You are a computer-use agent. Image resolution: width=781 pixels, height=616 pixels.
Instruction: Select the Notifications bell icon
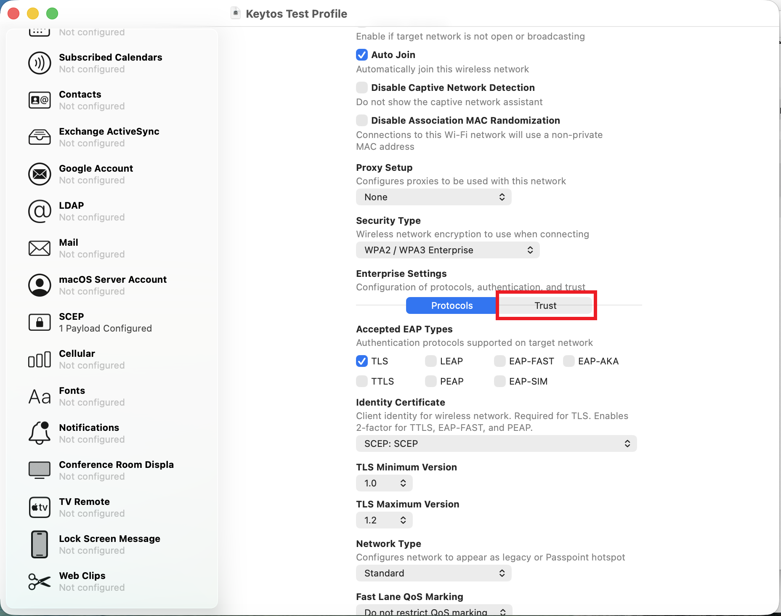[x=40, y=433]
